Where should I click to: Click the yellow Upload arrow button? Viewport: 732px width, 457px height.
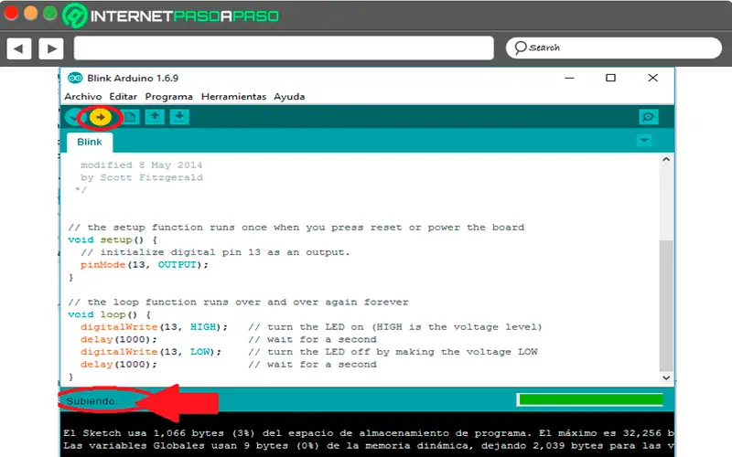pyautogui.click(x=100, y=117)
